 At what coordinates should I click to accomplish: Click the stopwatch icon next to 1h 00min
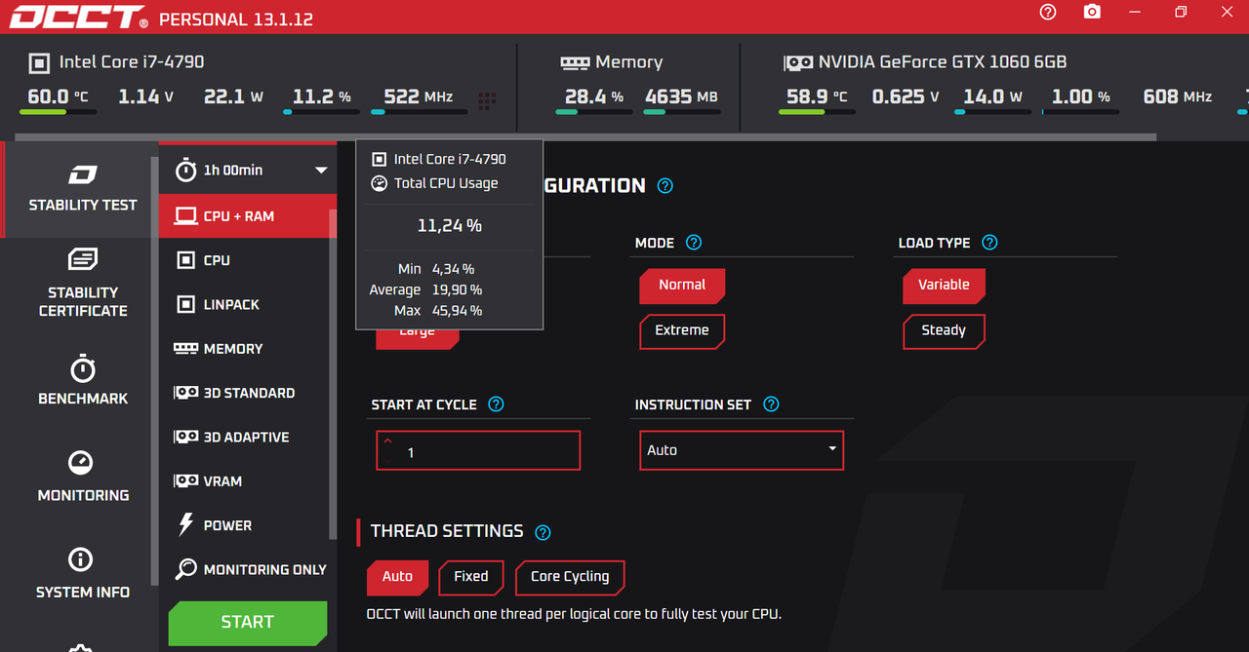185,170
